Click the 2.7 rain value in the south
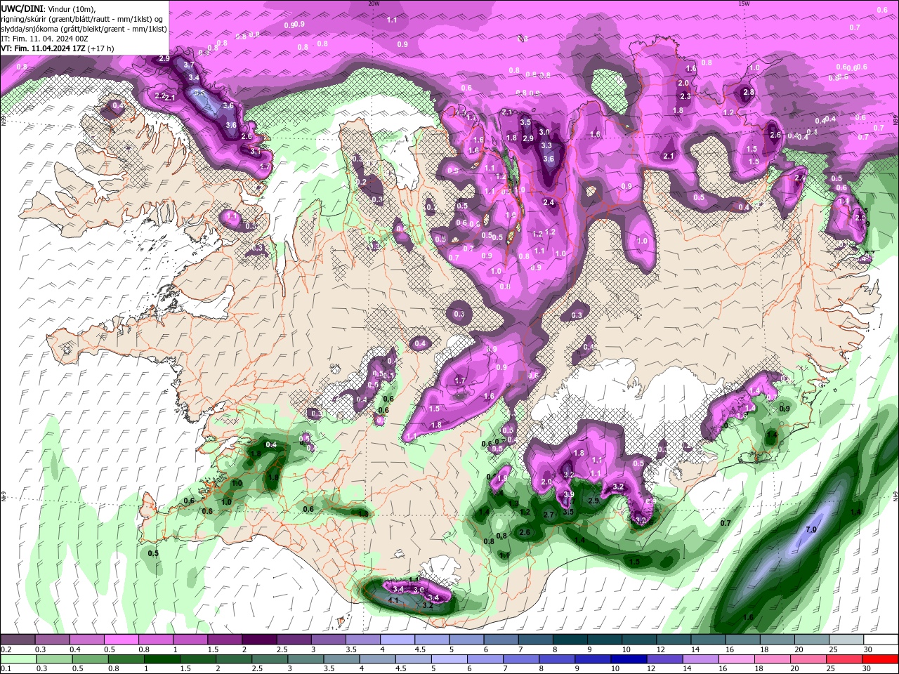 click(x=549, y=515)
